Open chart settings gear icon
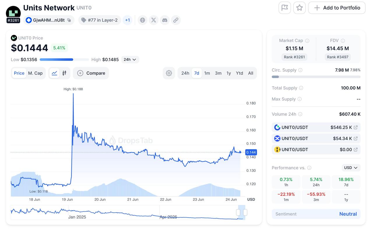The height and width of the screenshot is (231, 373). 169,73
